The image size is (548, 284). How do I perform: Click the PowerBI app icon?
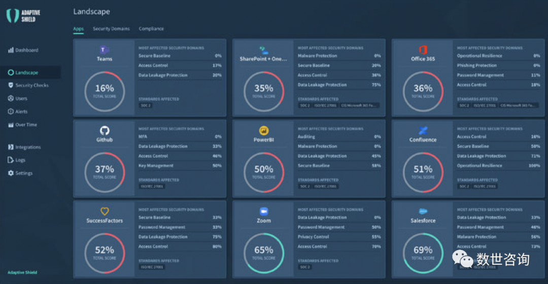[x=263, y=131]
